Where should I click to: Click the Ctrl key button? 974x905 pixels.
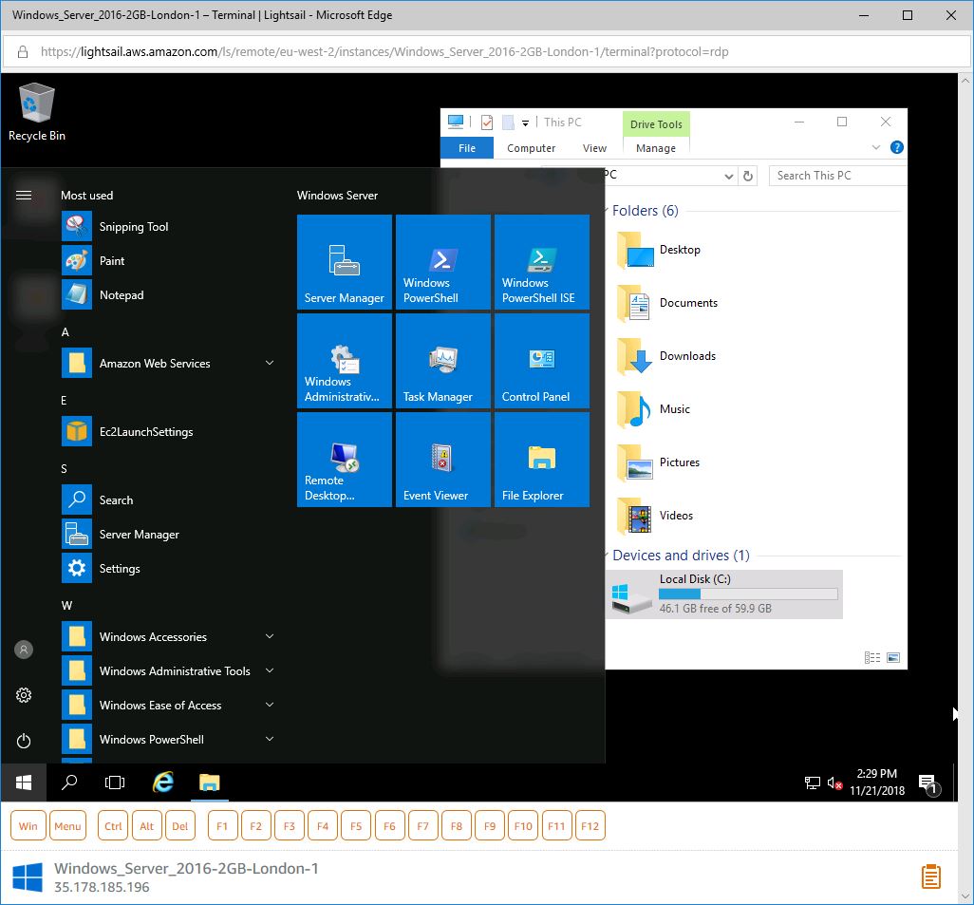113,826
